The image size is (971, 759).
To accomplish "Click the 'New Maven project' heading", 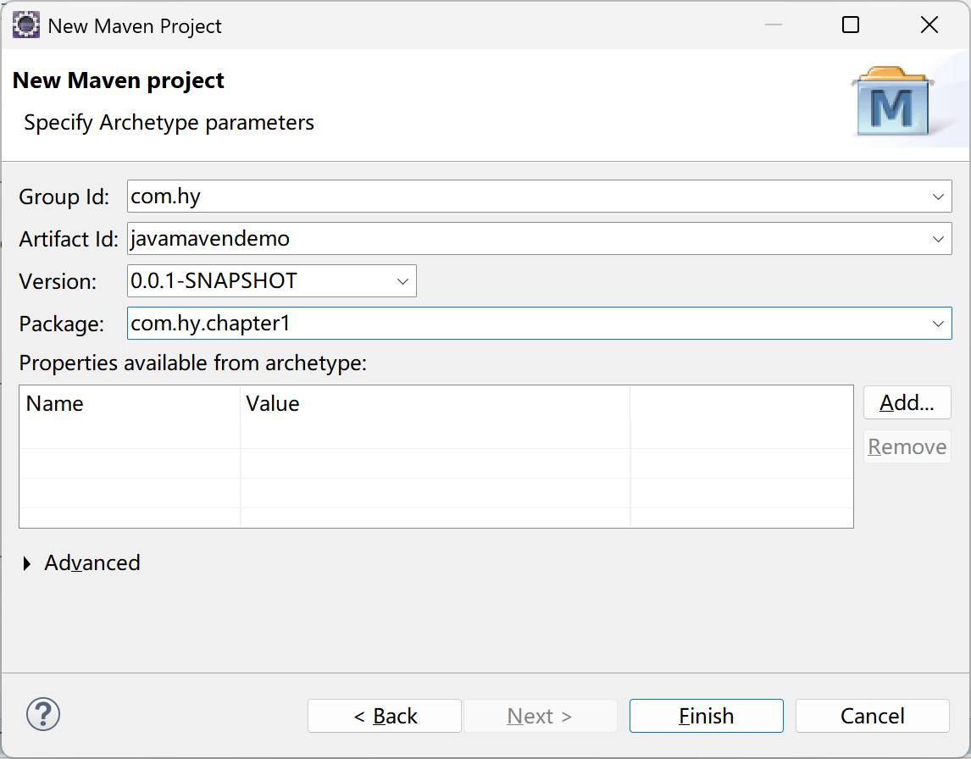I will click(118, 80).
